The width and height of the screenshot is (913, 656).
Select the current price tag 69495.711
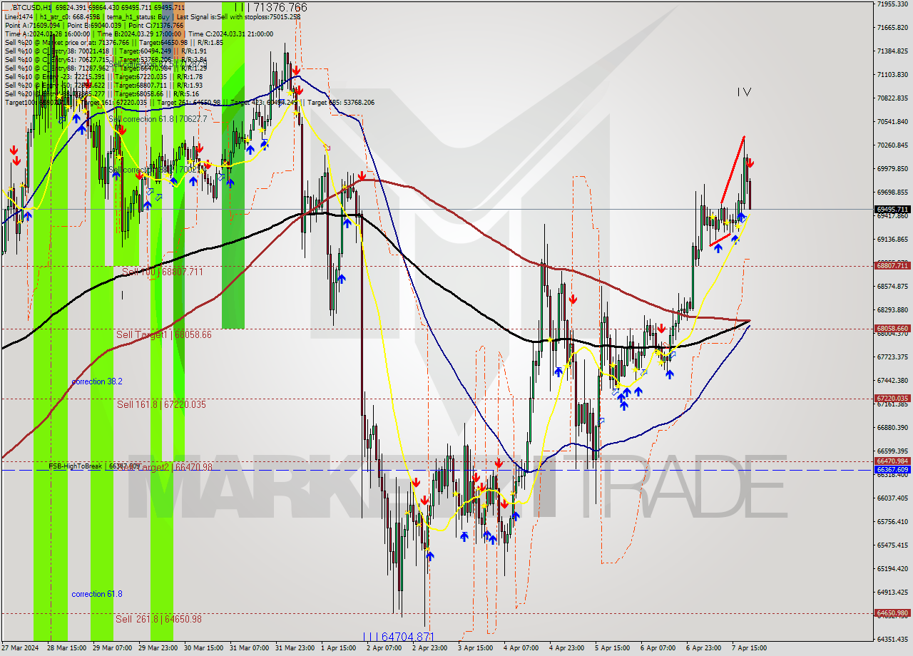pyautogui.click(x=892, y=210)
